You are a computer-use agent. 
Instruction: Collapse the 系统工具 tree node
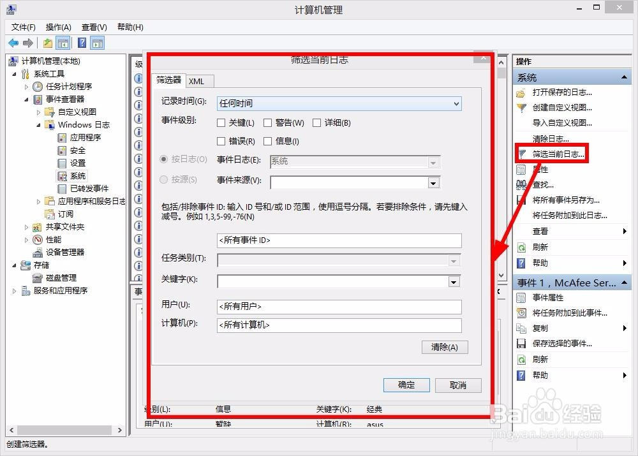pos(15,74)
